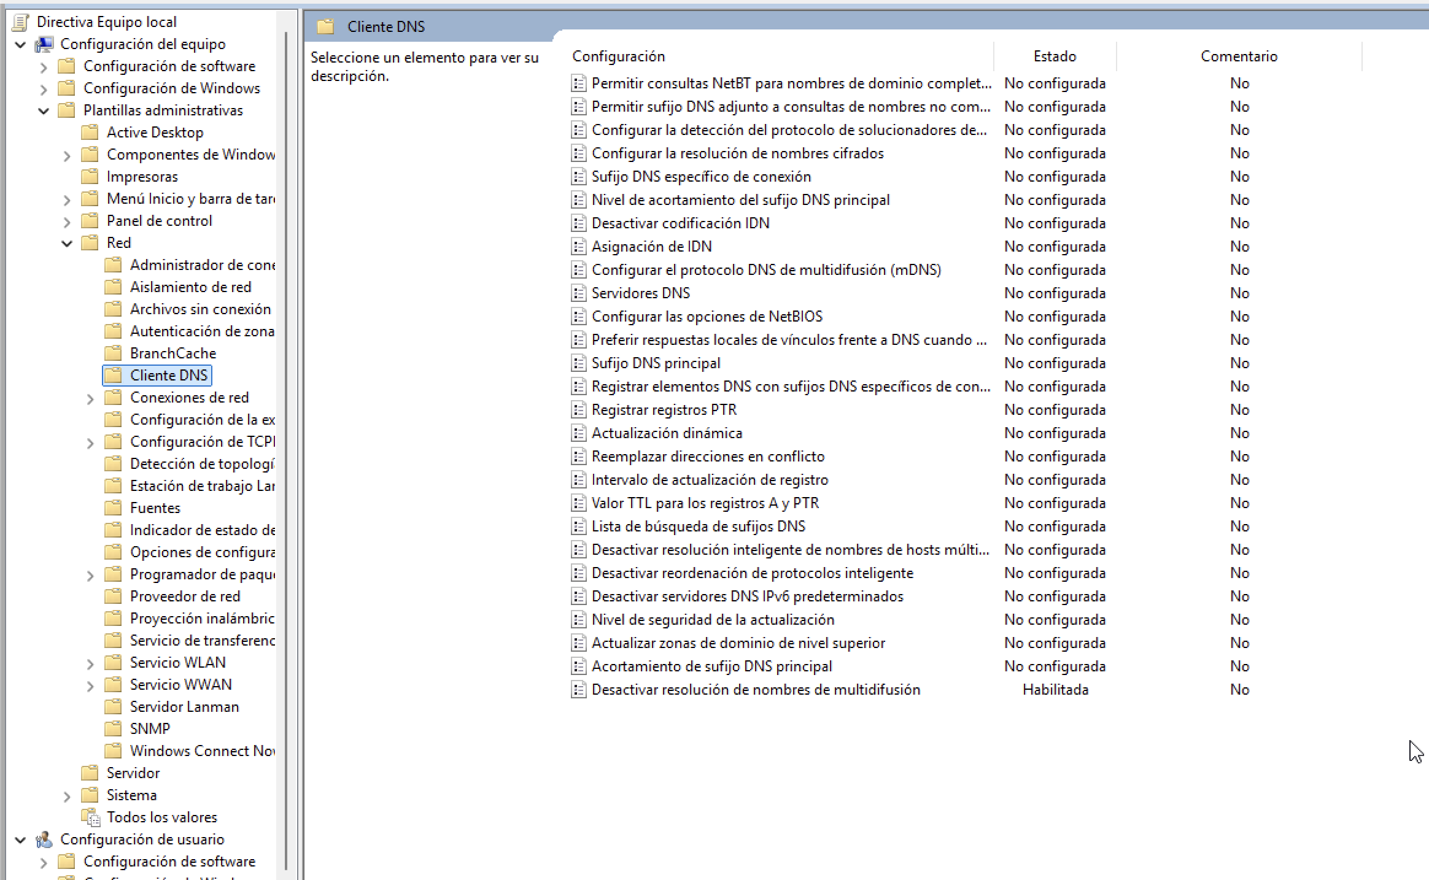Click the Habilitada status cell
The image size is (1429, 880).
click(1055, 690)
